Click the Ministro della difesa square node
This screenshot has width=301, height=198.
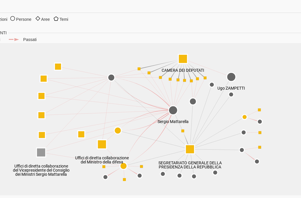102,144
